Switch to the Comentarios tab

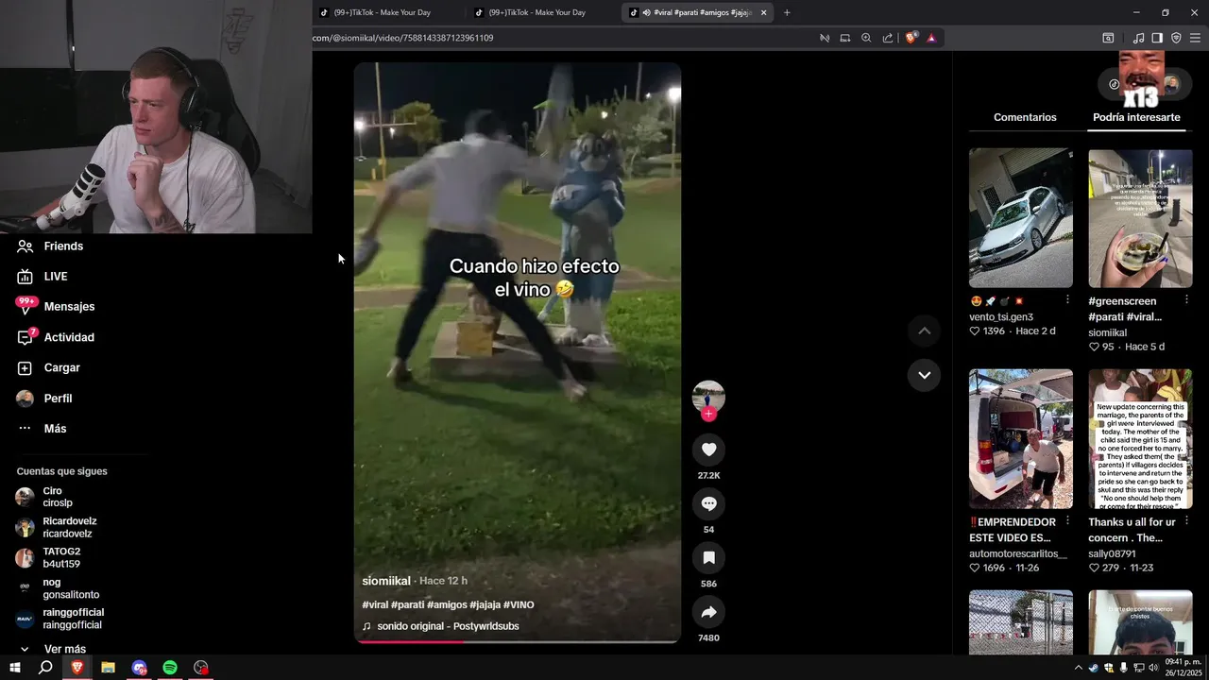[x=1025, y=117]
